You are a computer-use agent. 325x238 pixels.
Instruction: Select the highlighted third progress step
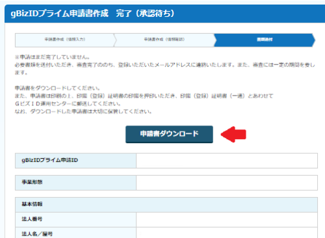(265, 40)
